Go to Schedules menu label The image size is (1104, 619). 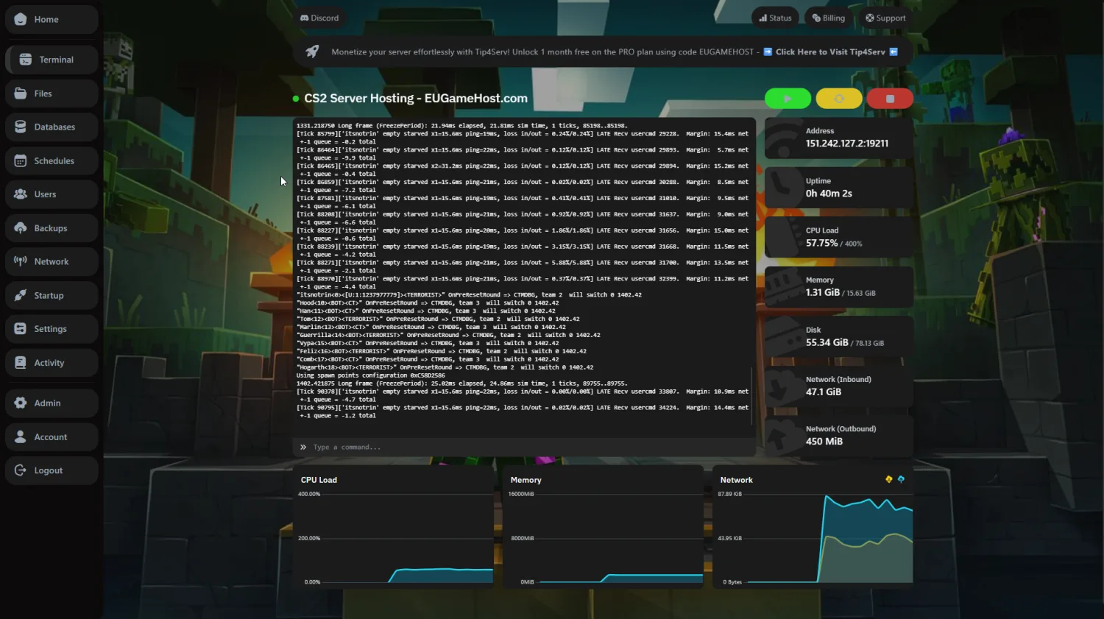(x=54, y=160)
